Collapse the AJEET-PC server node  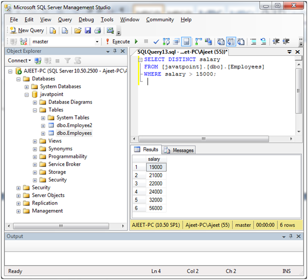[x=10, y=72]
